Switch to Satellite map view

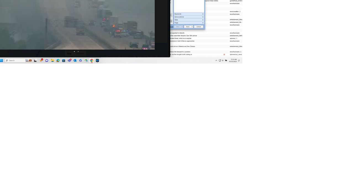(x=80, y=53)
